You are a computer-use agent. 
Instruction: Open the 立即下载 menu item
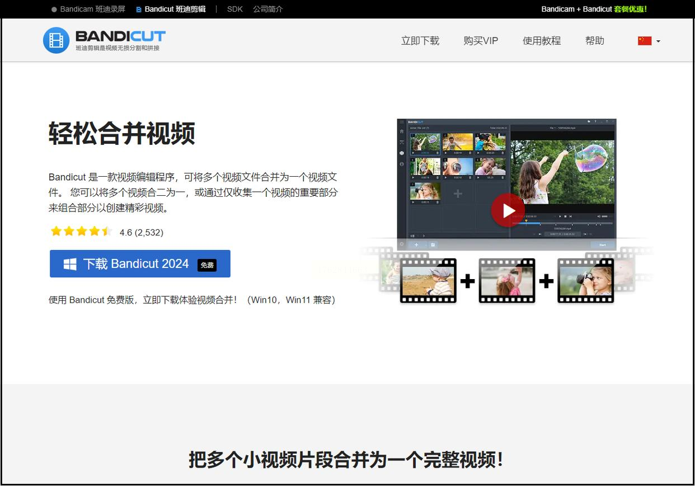point(420,41)
